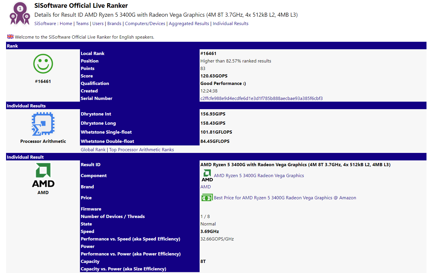
Task: View the Global Rank link
Action: click(x=93, y=150)
